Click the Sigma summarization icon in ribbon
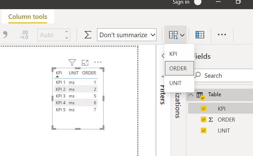 point(88,35)
